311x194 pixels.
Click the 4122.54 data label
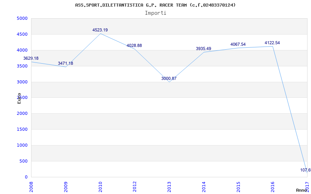coord(272,43)
